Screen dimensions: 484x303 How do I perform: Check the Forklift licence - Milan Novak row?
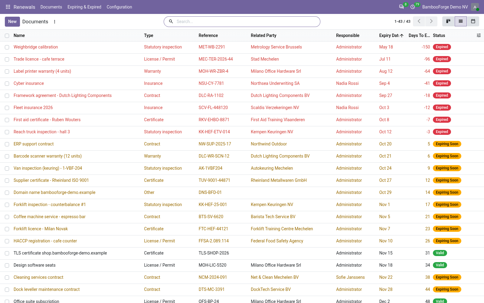click(7, 229)
